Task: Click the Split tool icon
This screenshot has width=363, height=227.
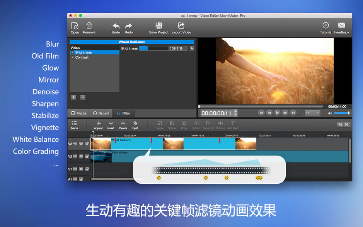Action: pos(135,125)
